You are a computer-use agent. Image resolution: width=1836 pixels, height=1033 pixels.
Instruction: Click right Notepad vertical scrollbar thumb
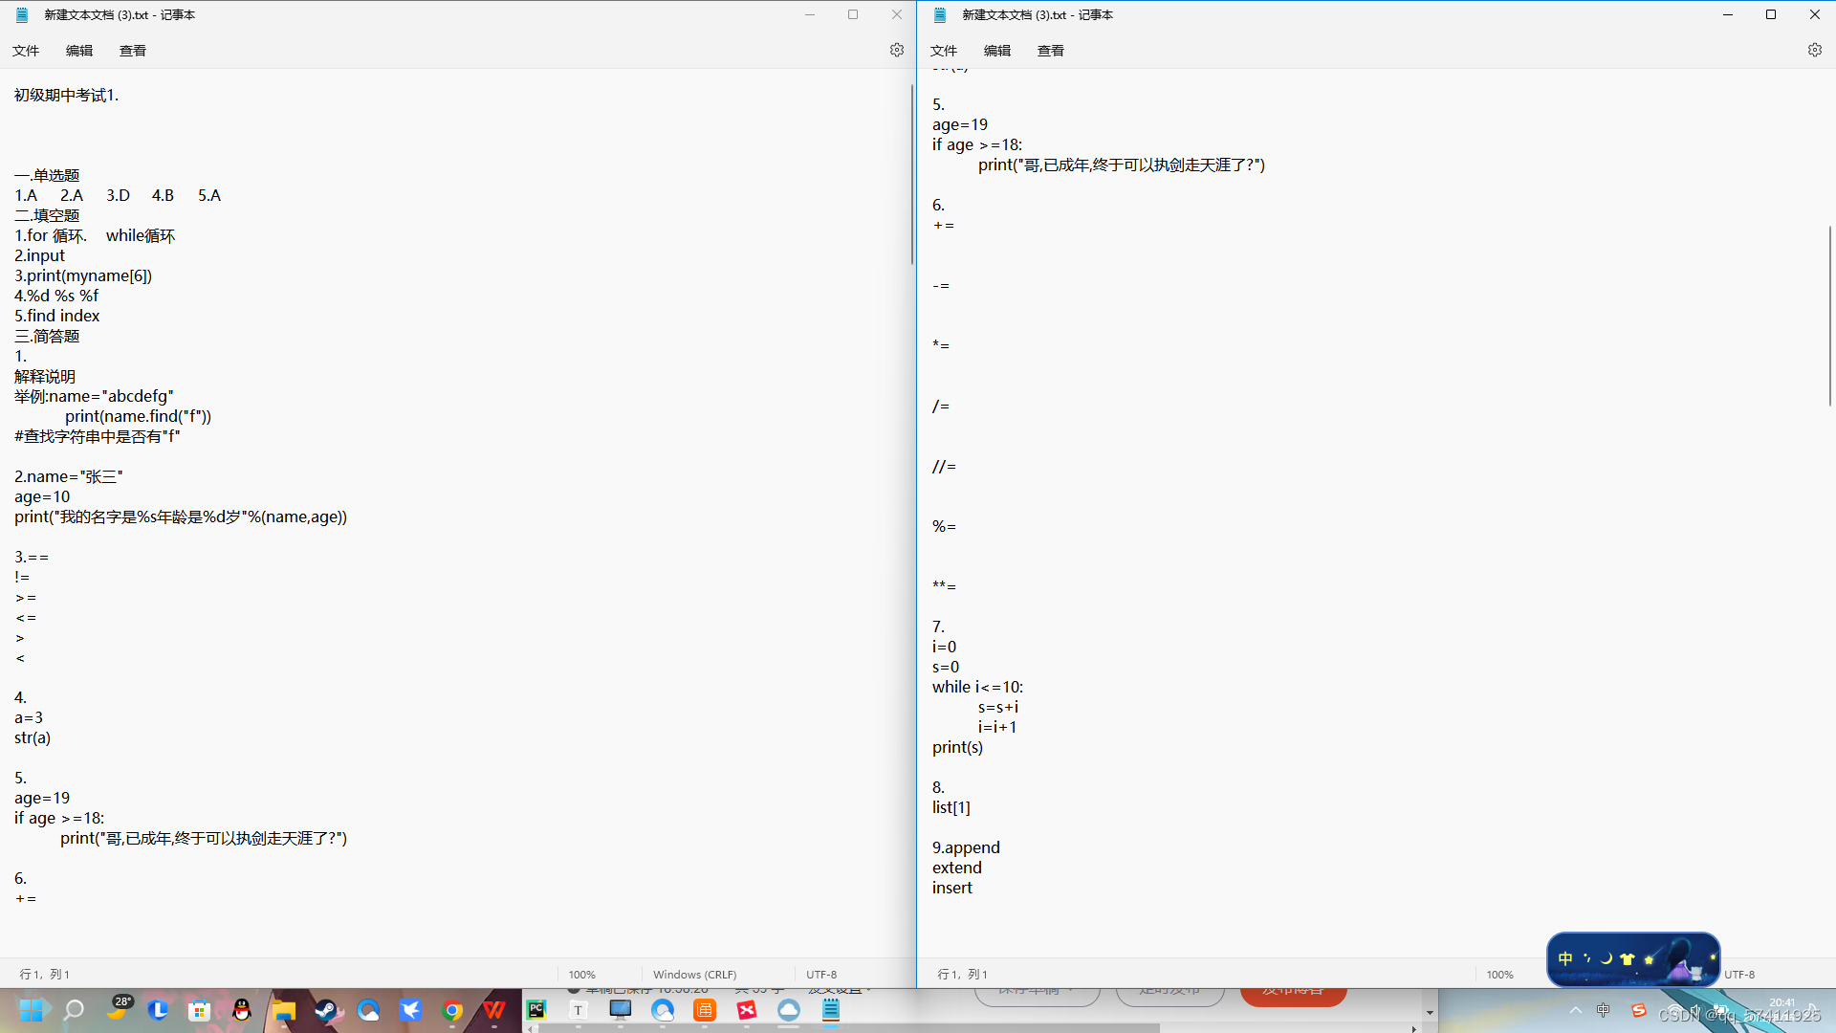[x=1829, y=316]
